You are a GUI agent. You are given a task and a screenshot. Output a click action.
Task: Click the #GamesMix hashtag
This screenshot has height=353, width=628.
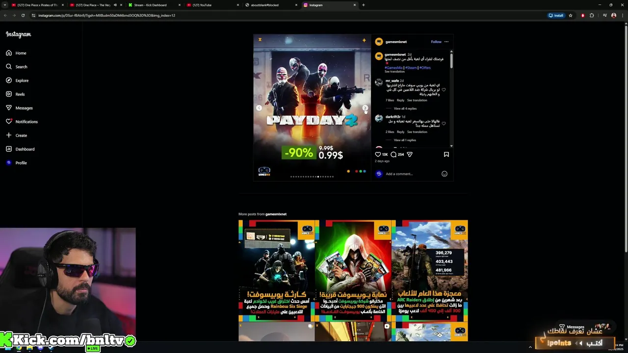coord(393,68)
